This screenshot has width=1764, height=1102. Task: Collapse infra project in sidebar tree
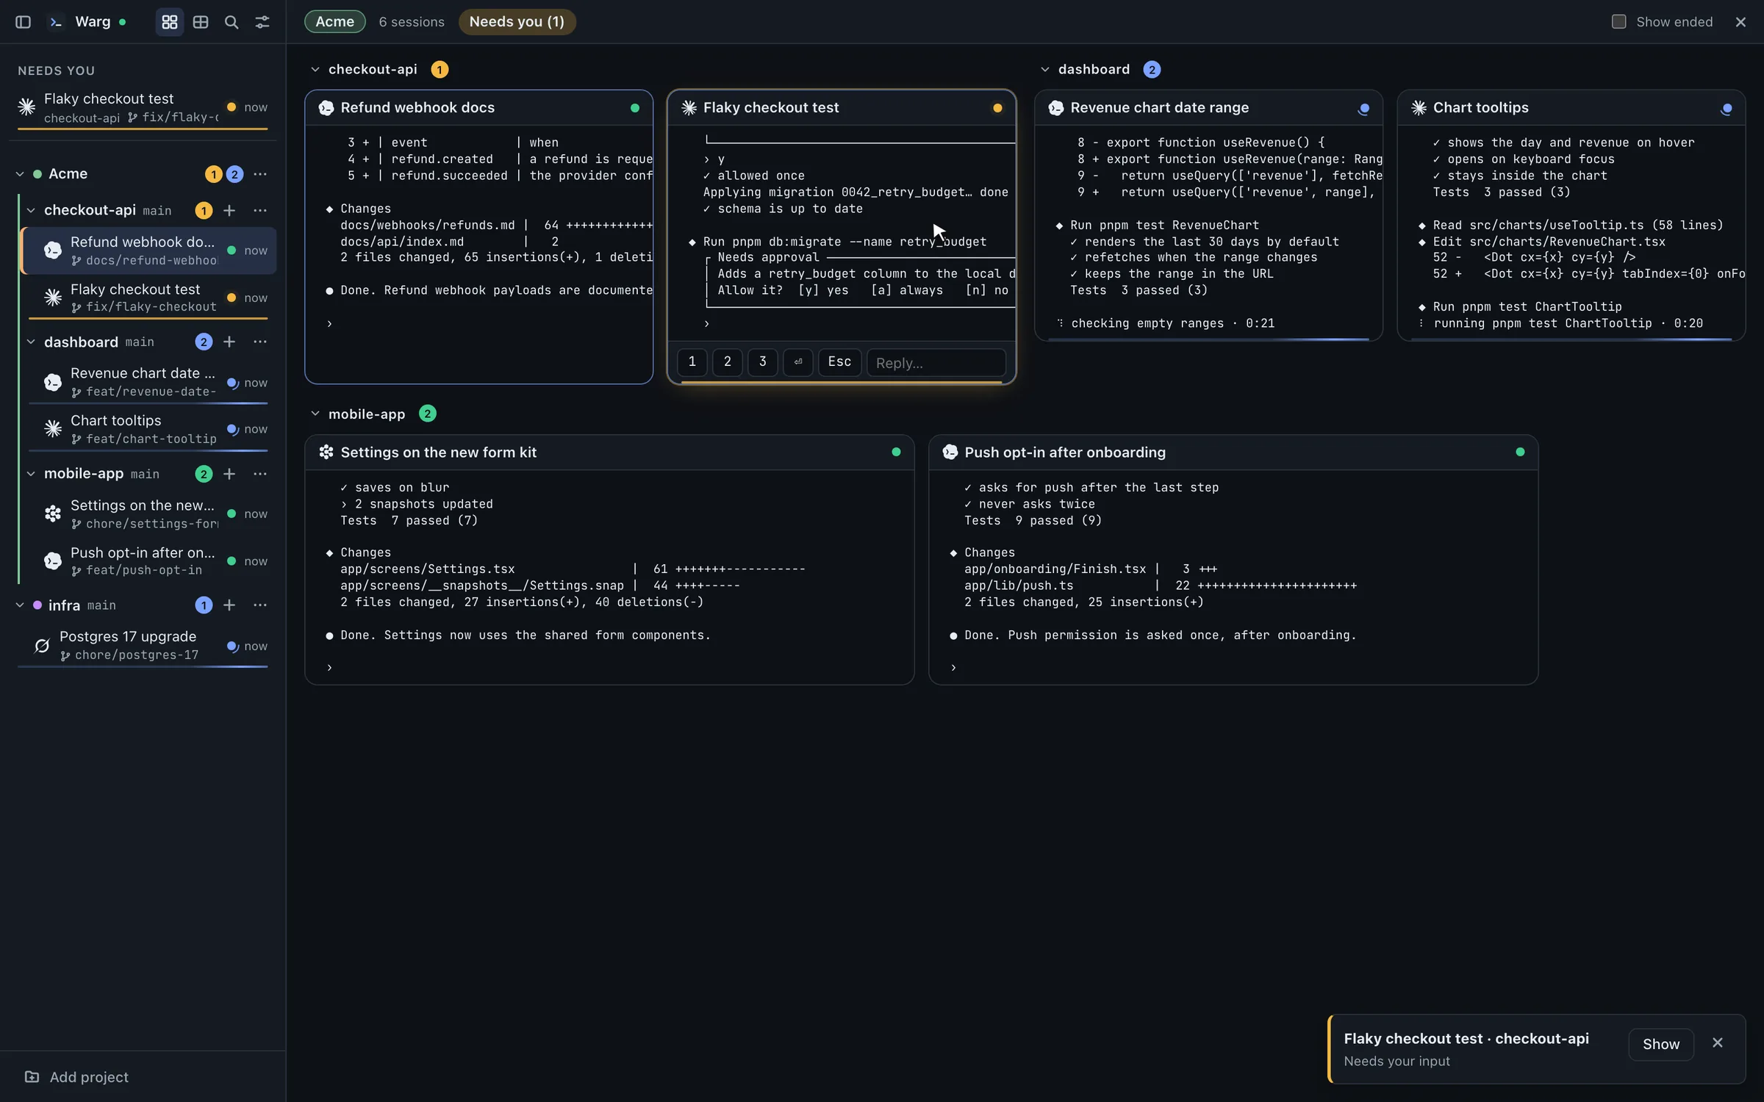pos(20,605)
